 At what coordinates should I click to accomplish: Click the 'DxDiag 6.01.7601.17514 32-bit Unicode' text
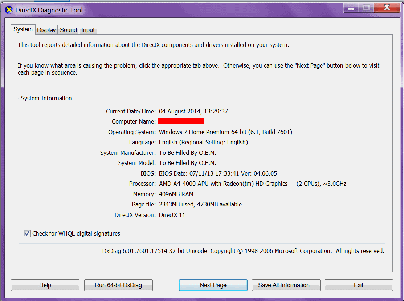click(x=154, y=251)
